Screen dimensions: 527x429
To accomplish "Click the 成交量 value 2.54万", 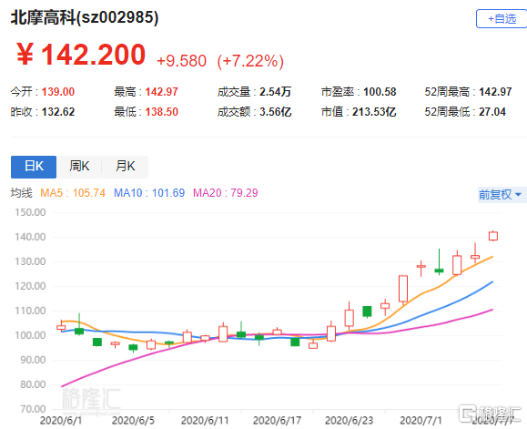I will coord(275,92).
